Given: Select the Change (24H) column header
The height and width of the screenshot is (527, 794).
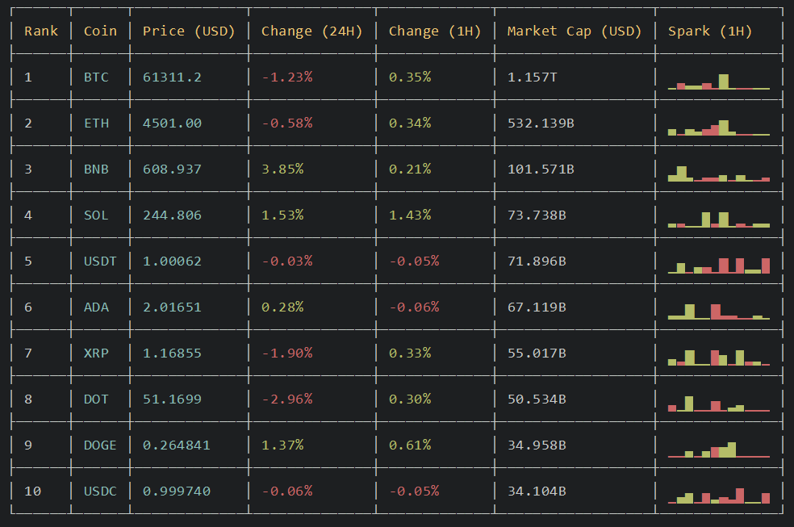Looking at the screenshot, I should pos(312,31).
